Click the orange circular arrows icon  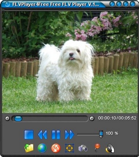tap(56, 148)
